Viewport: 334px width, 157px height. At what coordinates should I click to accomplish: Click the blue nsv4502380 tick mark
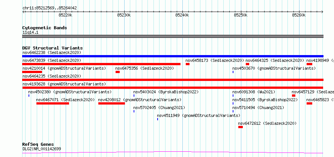(29, 96)
